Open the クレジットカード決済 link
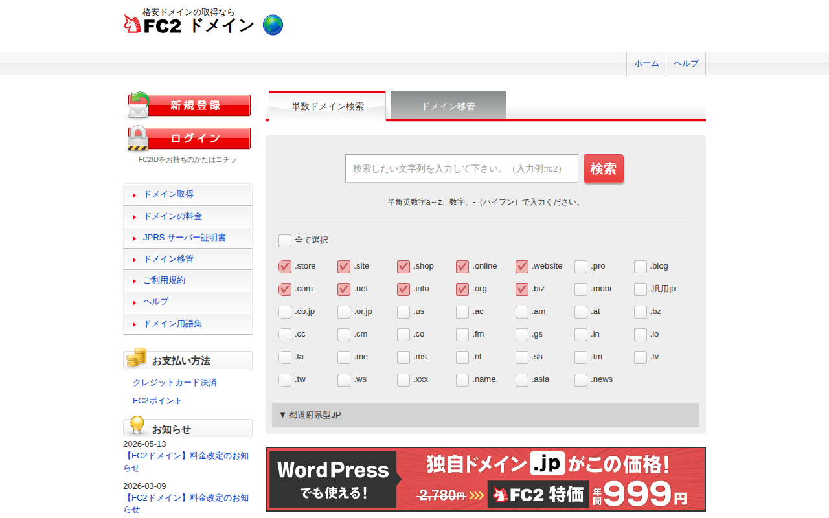The height and width of the screenshot is (518, 829). pyautogui.click(x=175, y=383)
